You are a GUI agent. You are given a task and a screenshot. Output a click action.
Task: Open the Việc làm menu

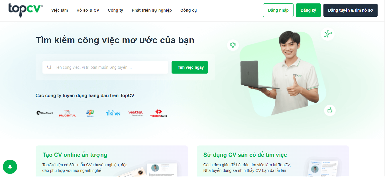tap(60, 10)
